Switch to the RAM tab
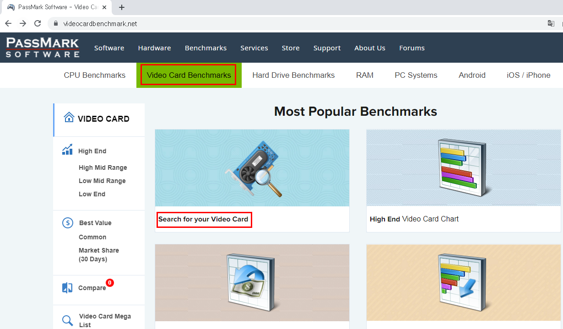The width and height of the screenshot is (563, 329). pyautogui.click(x=365, y=75)
